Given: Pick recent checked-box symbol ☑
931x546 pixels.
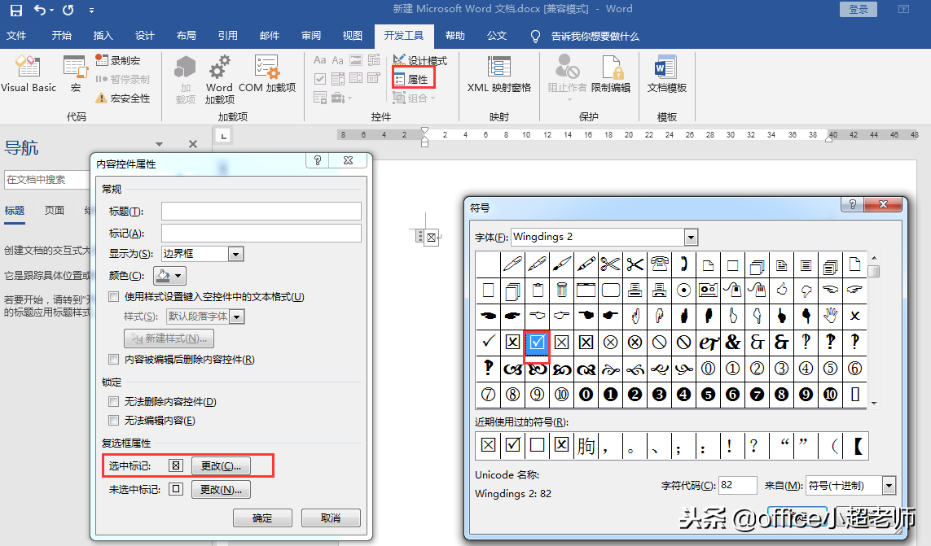Looking at the screenshot, I should point(512,445).
